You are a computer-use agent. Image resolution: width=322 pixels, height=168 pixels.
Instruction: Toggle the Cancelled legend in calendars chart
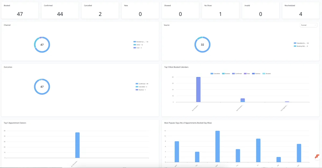click(215, 74)
